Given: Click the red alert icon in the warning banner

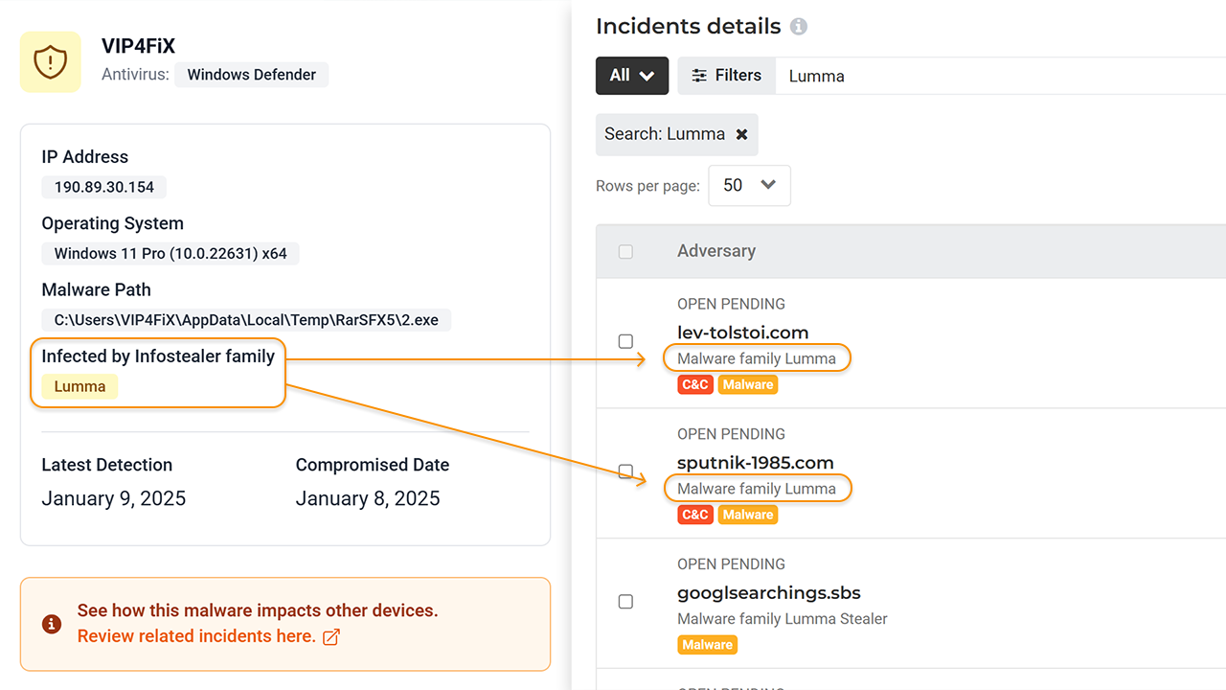Looking at the screenshot, I should pos(52,624).
